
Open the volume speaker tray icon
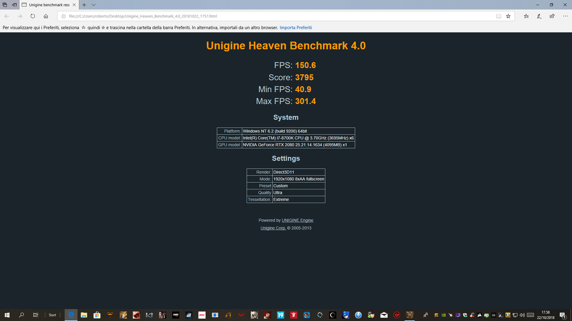pyautogui.click(x=522, y=315)
